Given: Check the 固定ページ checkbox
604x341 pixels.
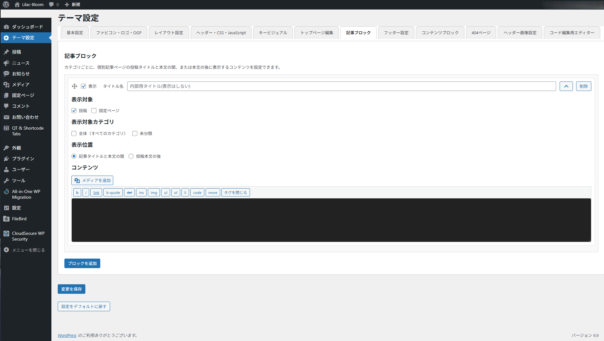Looking at the screenshot, I should (x=94, y=111).
